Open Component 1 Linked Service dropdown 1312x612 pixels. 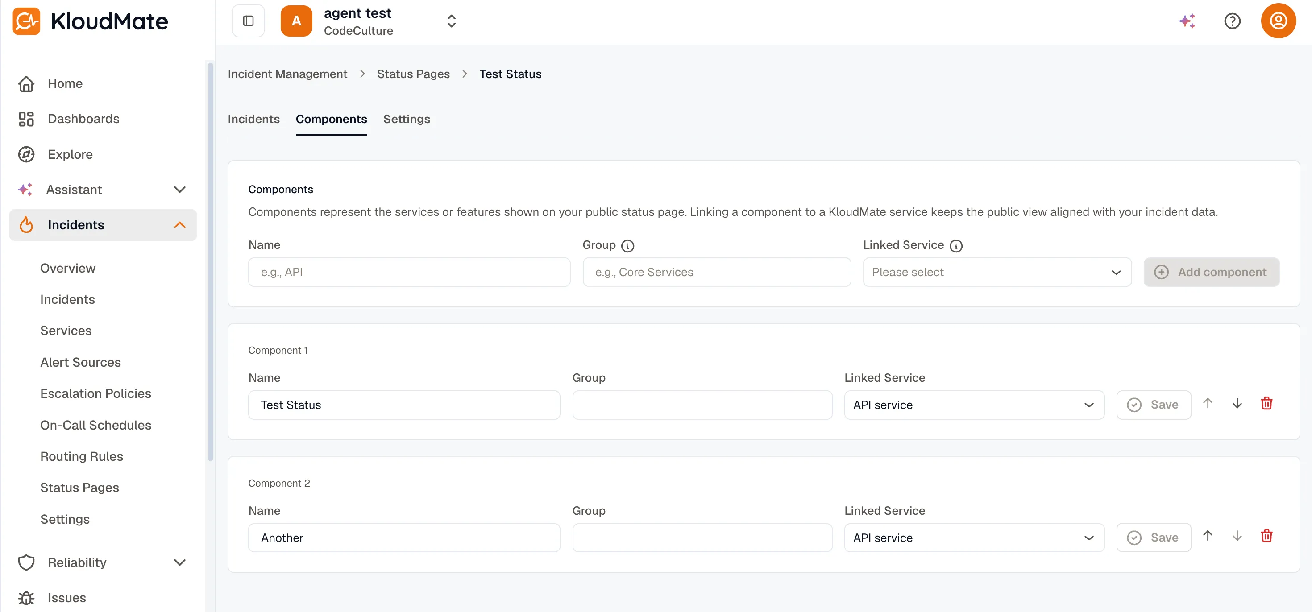(974, 405)
